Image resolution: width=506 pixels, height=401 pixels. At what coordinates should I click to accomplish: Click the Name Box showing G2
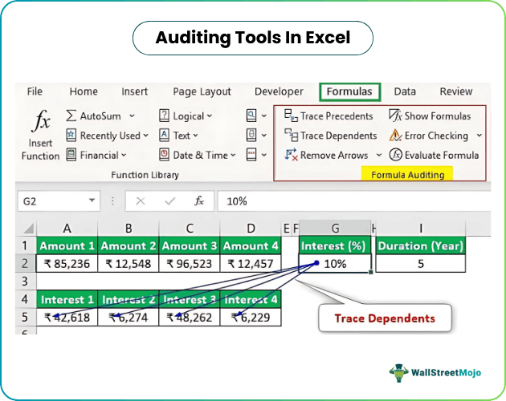(59, 201)
